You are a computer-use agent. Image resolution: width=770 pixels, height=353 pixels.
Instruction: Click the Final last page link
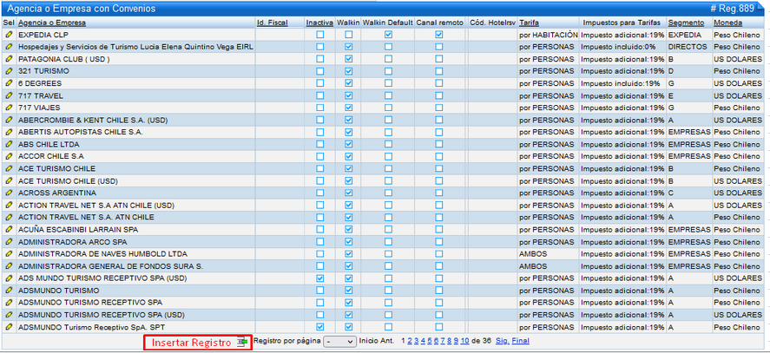pos(521,341)
